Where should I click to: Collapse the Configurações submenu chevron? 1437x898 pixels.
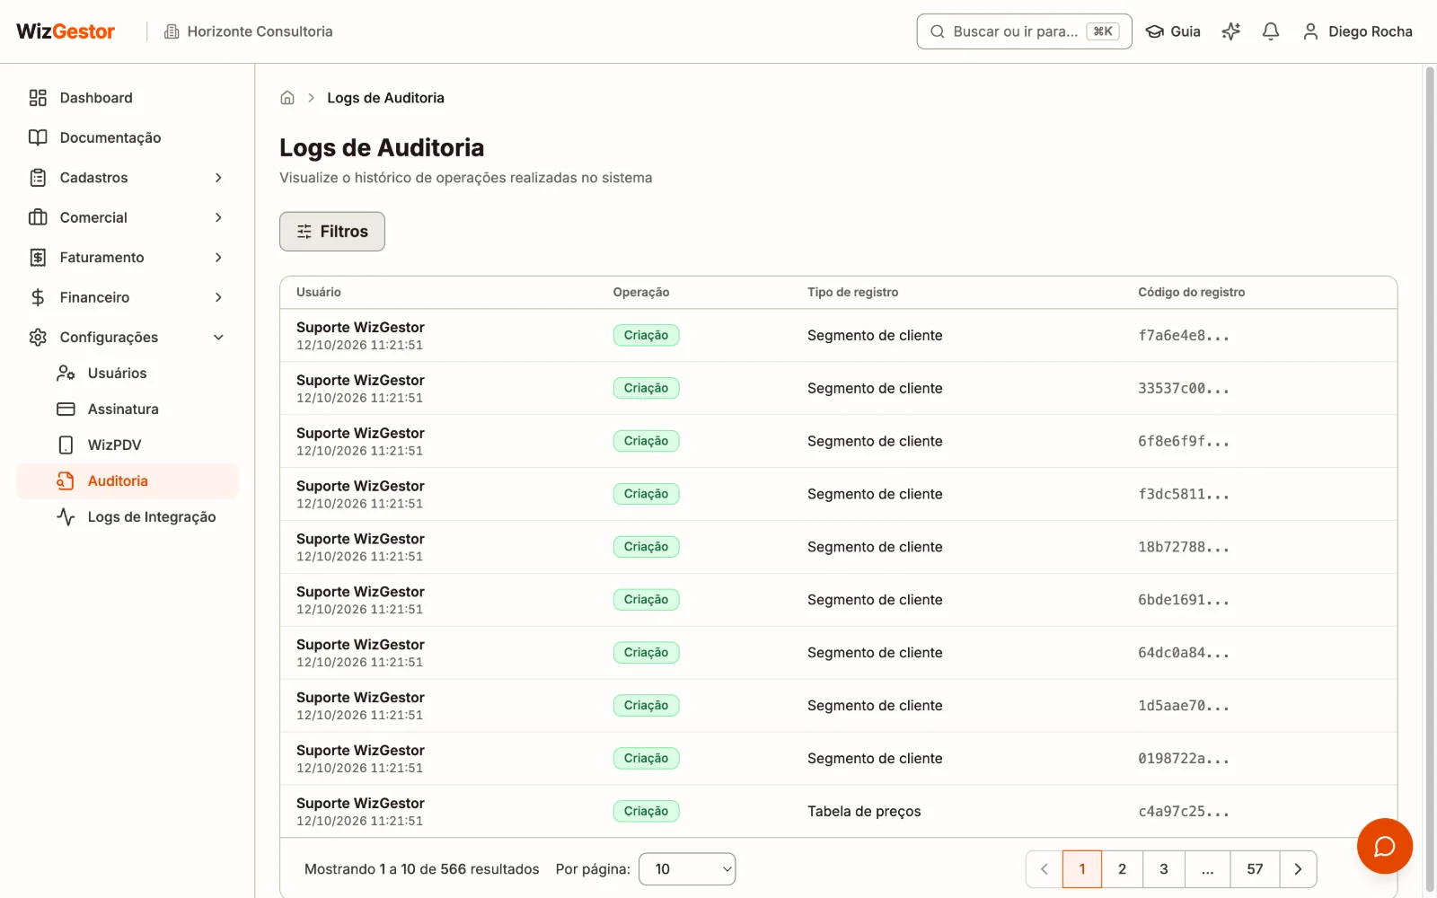coord(218,338)
